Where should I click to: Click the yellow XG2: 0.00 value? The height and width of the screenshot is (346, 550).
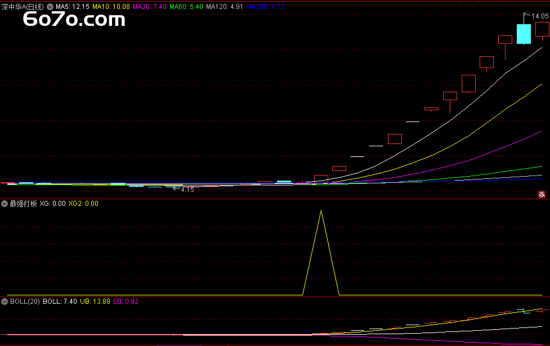coord(83,204)
